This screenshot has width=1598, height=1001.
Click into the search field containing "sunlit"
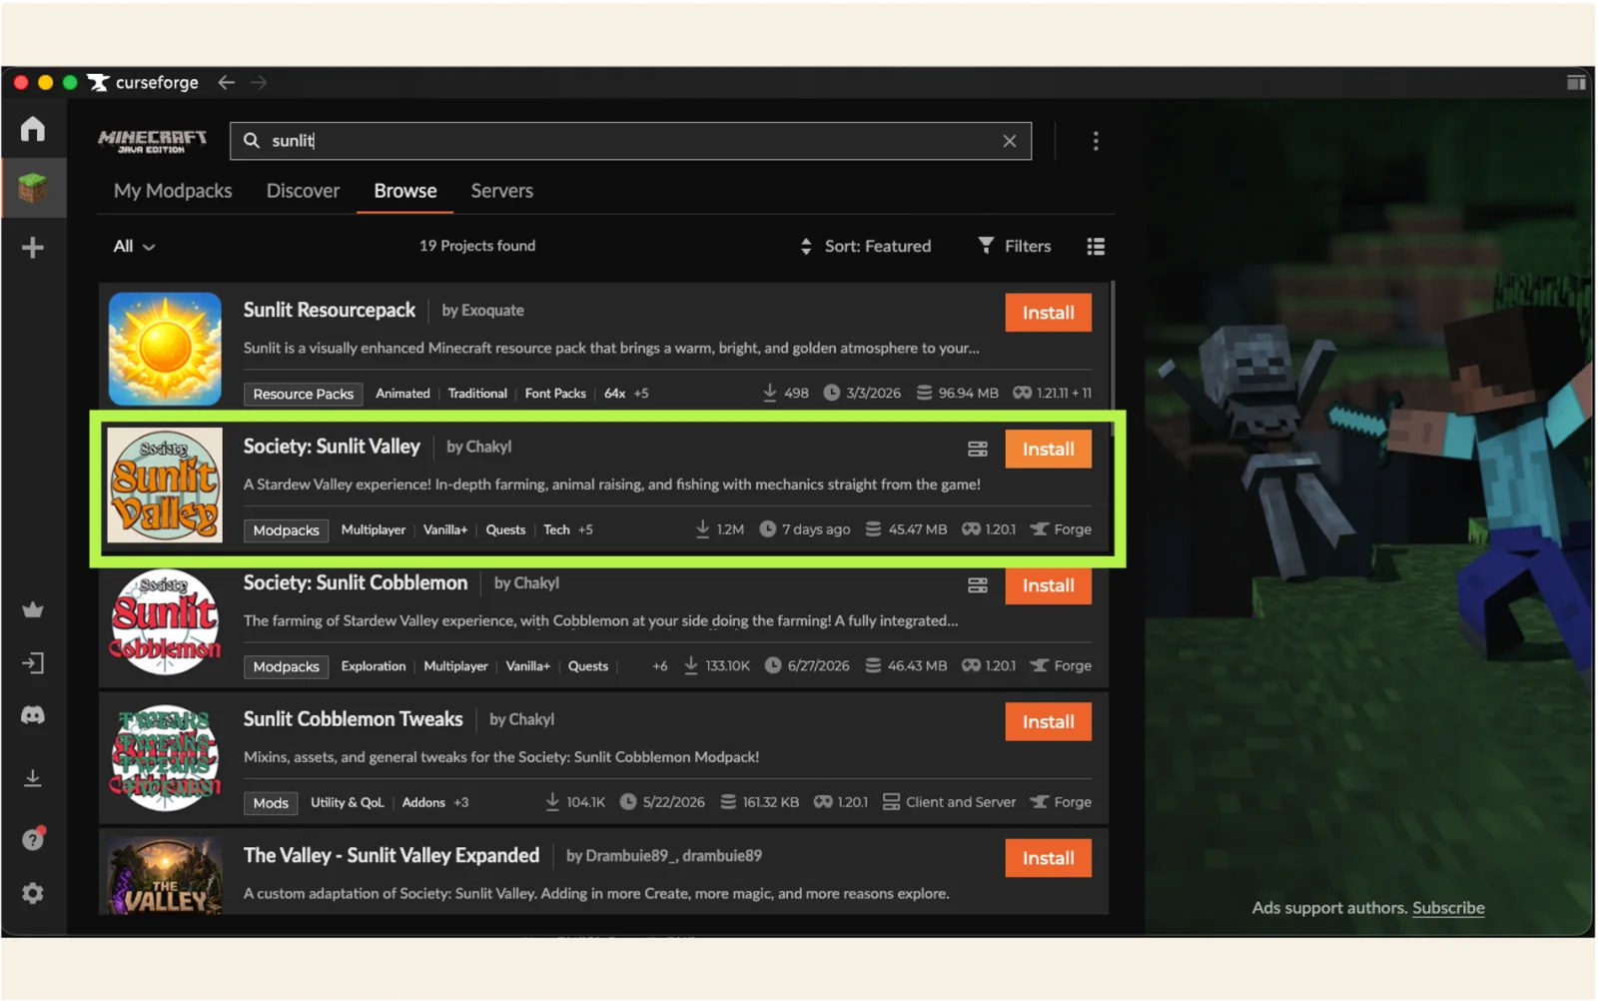pyautogui.click(x=630, y=141)
